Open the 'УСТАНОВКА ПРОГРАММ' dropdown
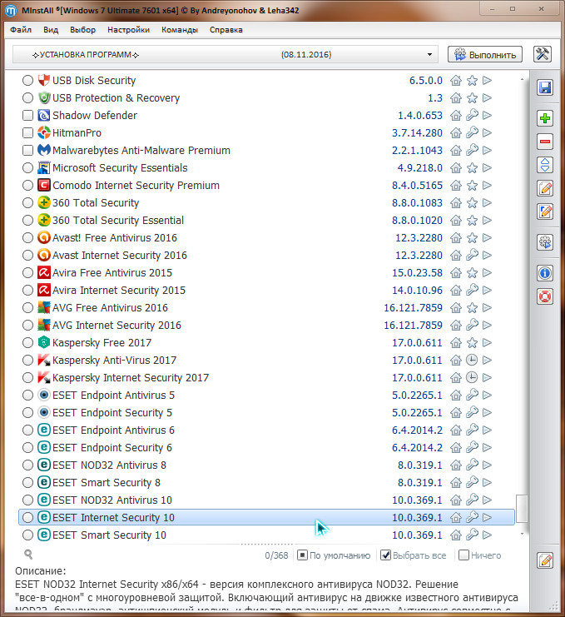 coord(225,55)
